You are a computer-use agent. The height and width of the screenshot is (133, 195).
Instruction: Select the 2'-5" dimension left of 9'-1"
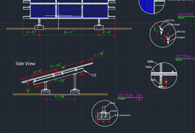(x=31, y=32)
